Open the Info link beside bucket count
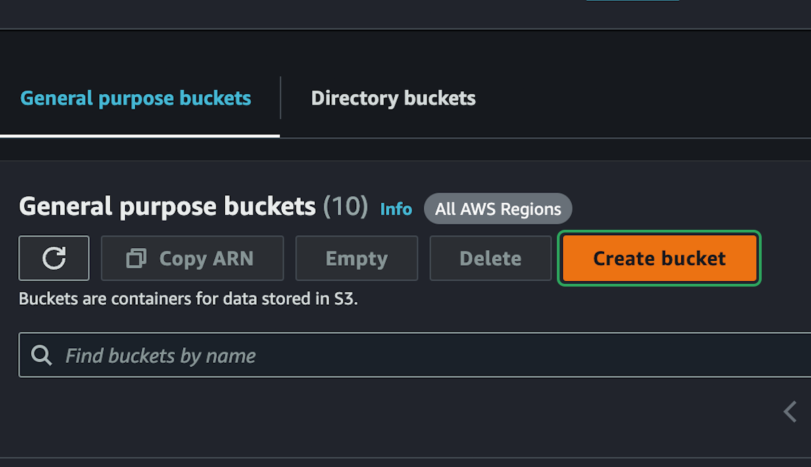The width and height of the screenshot is (811, 467). [x=396, y=209]
